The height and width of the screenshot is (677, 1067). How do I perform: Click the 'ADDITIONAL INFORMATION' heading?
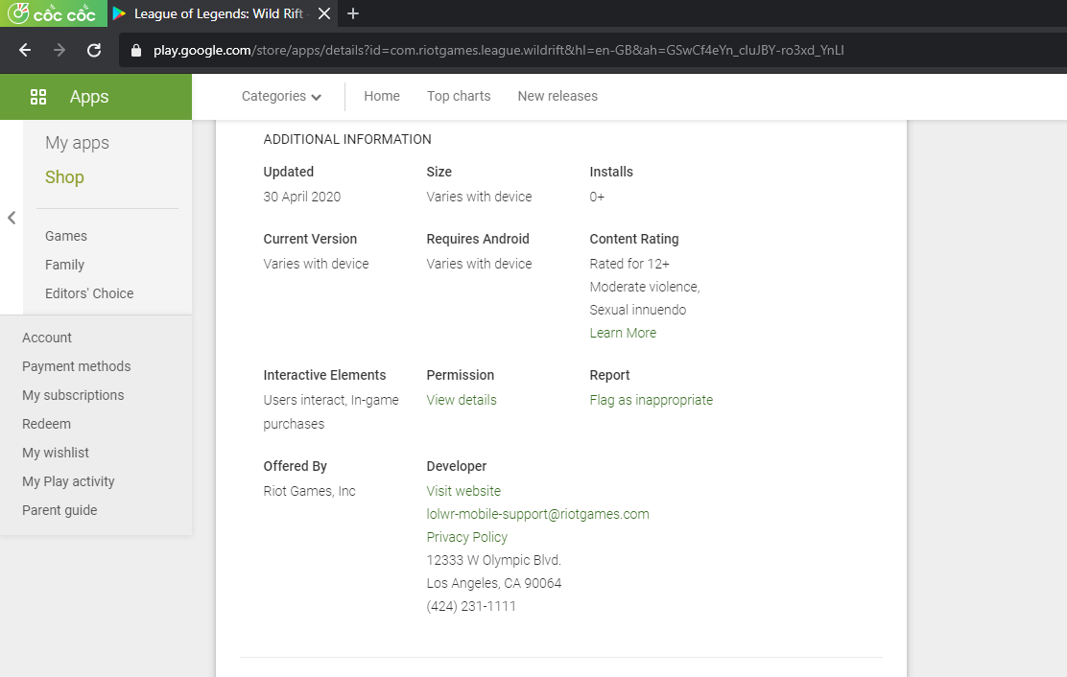click(x=347, y=139)
